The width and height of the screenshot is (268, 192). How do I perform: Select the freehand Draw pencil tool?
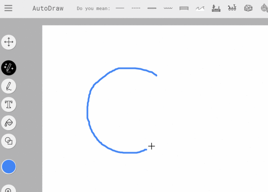9,86
